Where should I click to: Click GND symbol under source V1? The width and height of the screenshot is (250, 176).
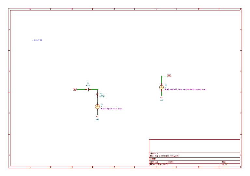pyautogui.click(x=97, y=116)
